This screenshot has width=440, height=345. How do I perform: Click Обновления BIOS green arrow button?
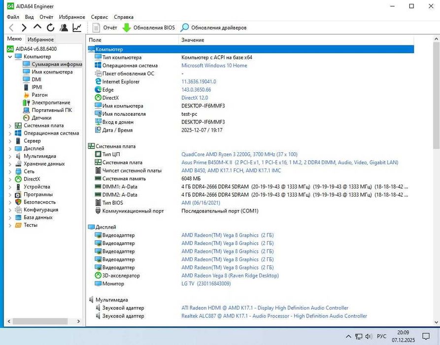pos(149,28)
